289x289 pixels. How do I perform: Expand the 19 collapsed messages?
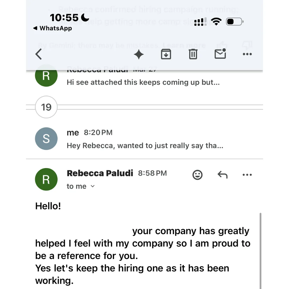[x=46, y=107]
